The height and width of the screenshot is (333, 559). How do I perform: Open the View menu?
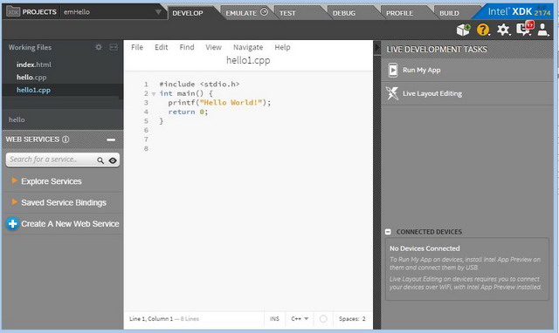point(213,47)
